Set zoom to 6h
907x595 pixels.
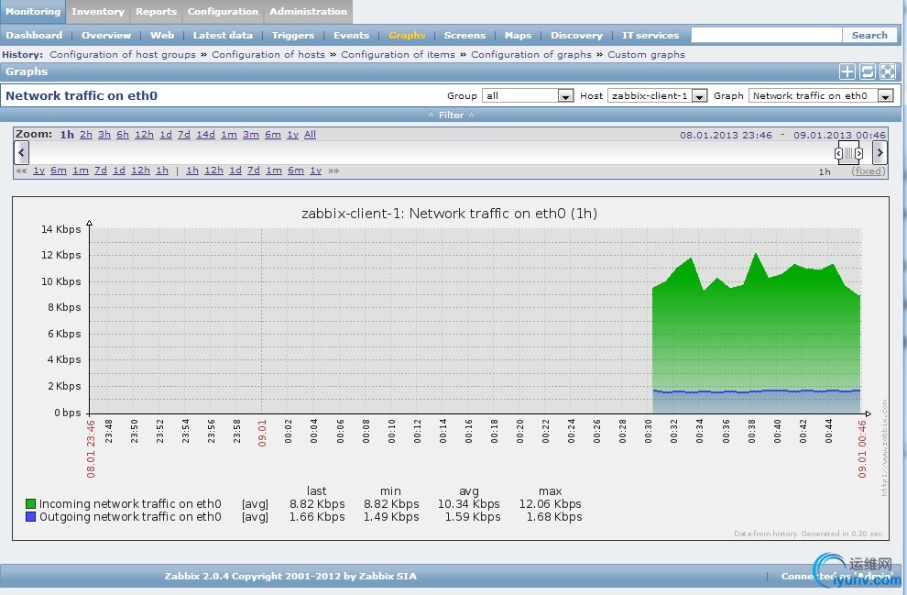click(x=123, y=134)
